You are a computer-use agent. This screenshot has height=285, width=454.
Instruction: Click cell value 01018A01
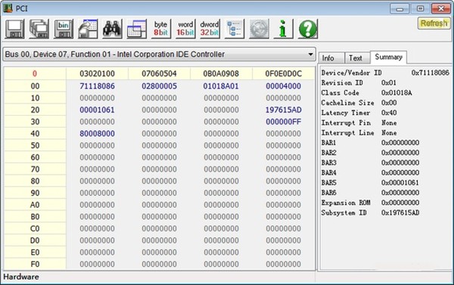pyautogui.click(x=221, y=86)
